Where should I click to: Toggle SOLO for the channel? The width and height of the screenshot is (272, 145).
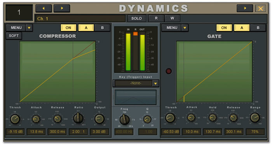tap(136, 18)
